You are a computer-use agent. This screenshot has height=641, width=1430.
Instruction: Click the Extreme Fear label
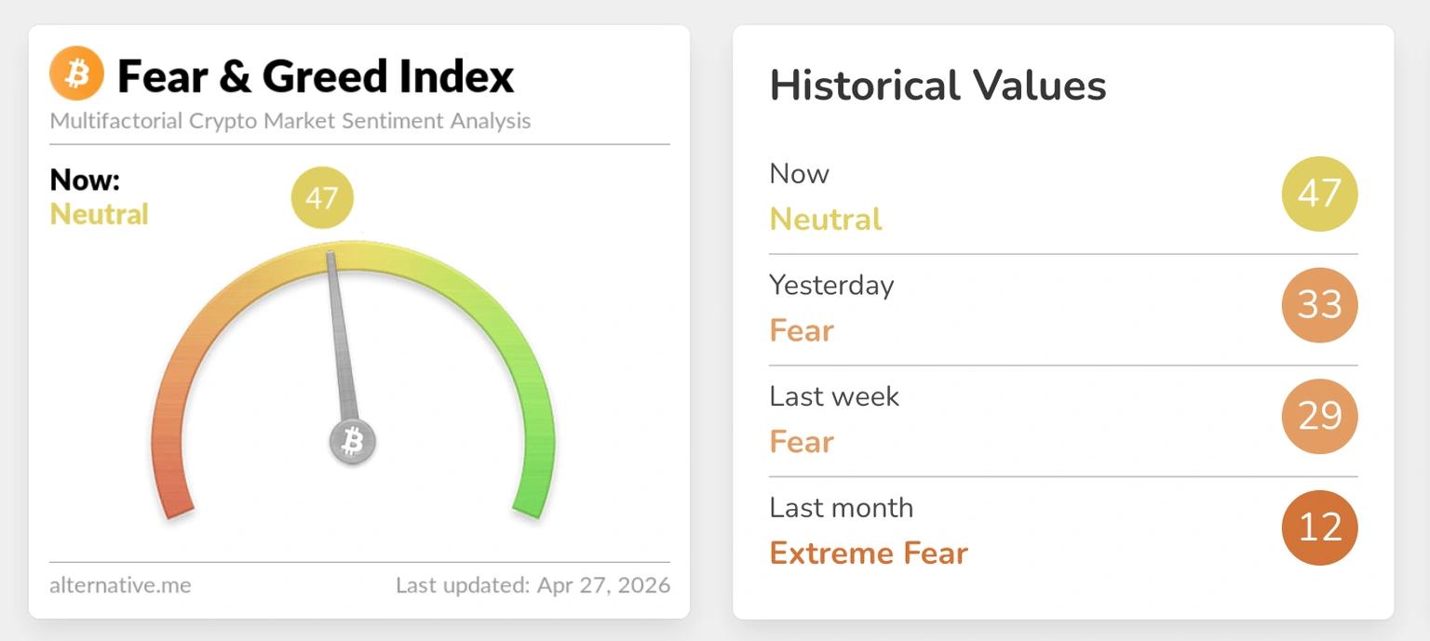click(869, 554)
